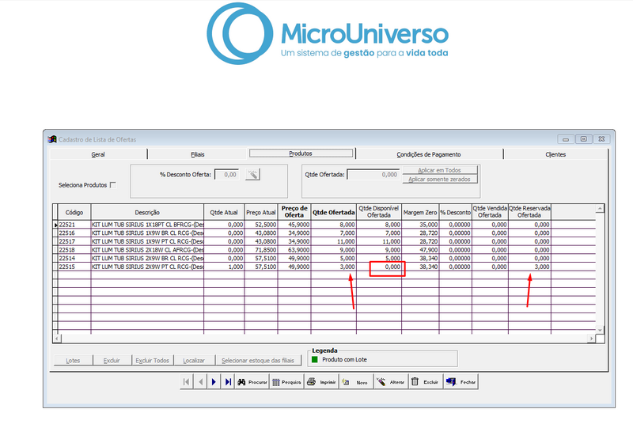
Task: Click the Margem Zero column header
Action: [x=420, y=212]
